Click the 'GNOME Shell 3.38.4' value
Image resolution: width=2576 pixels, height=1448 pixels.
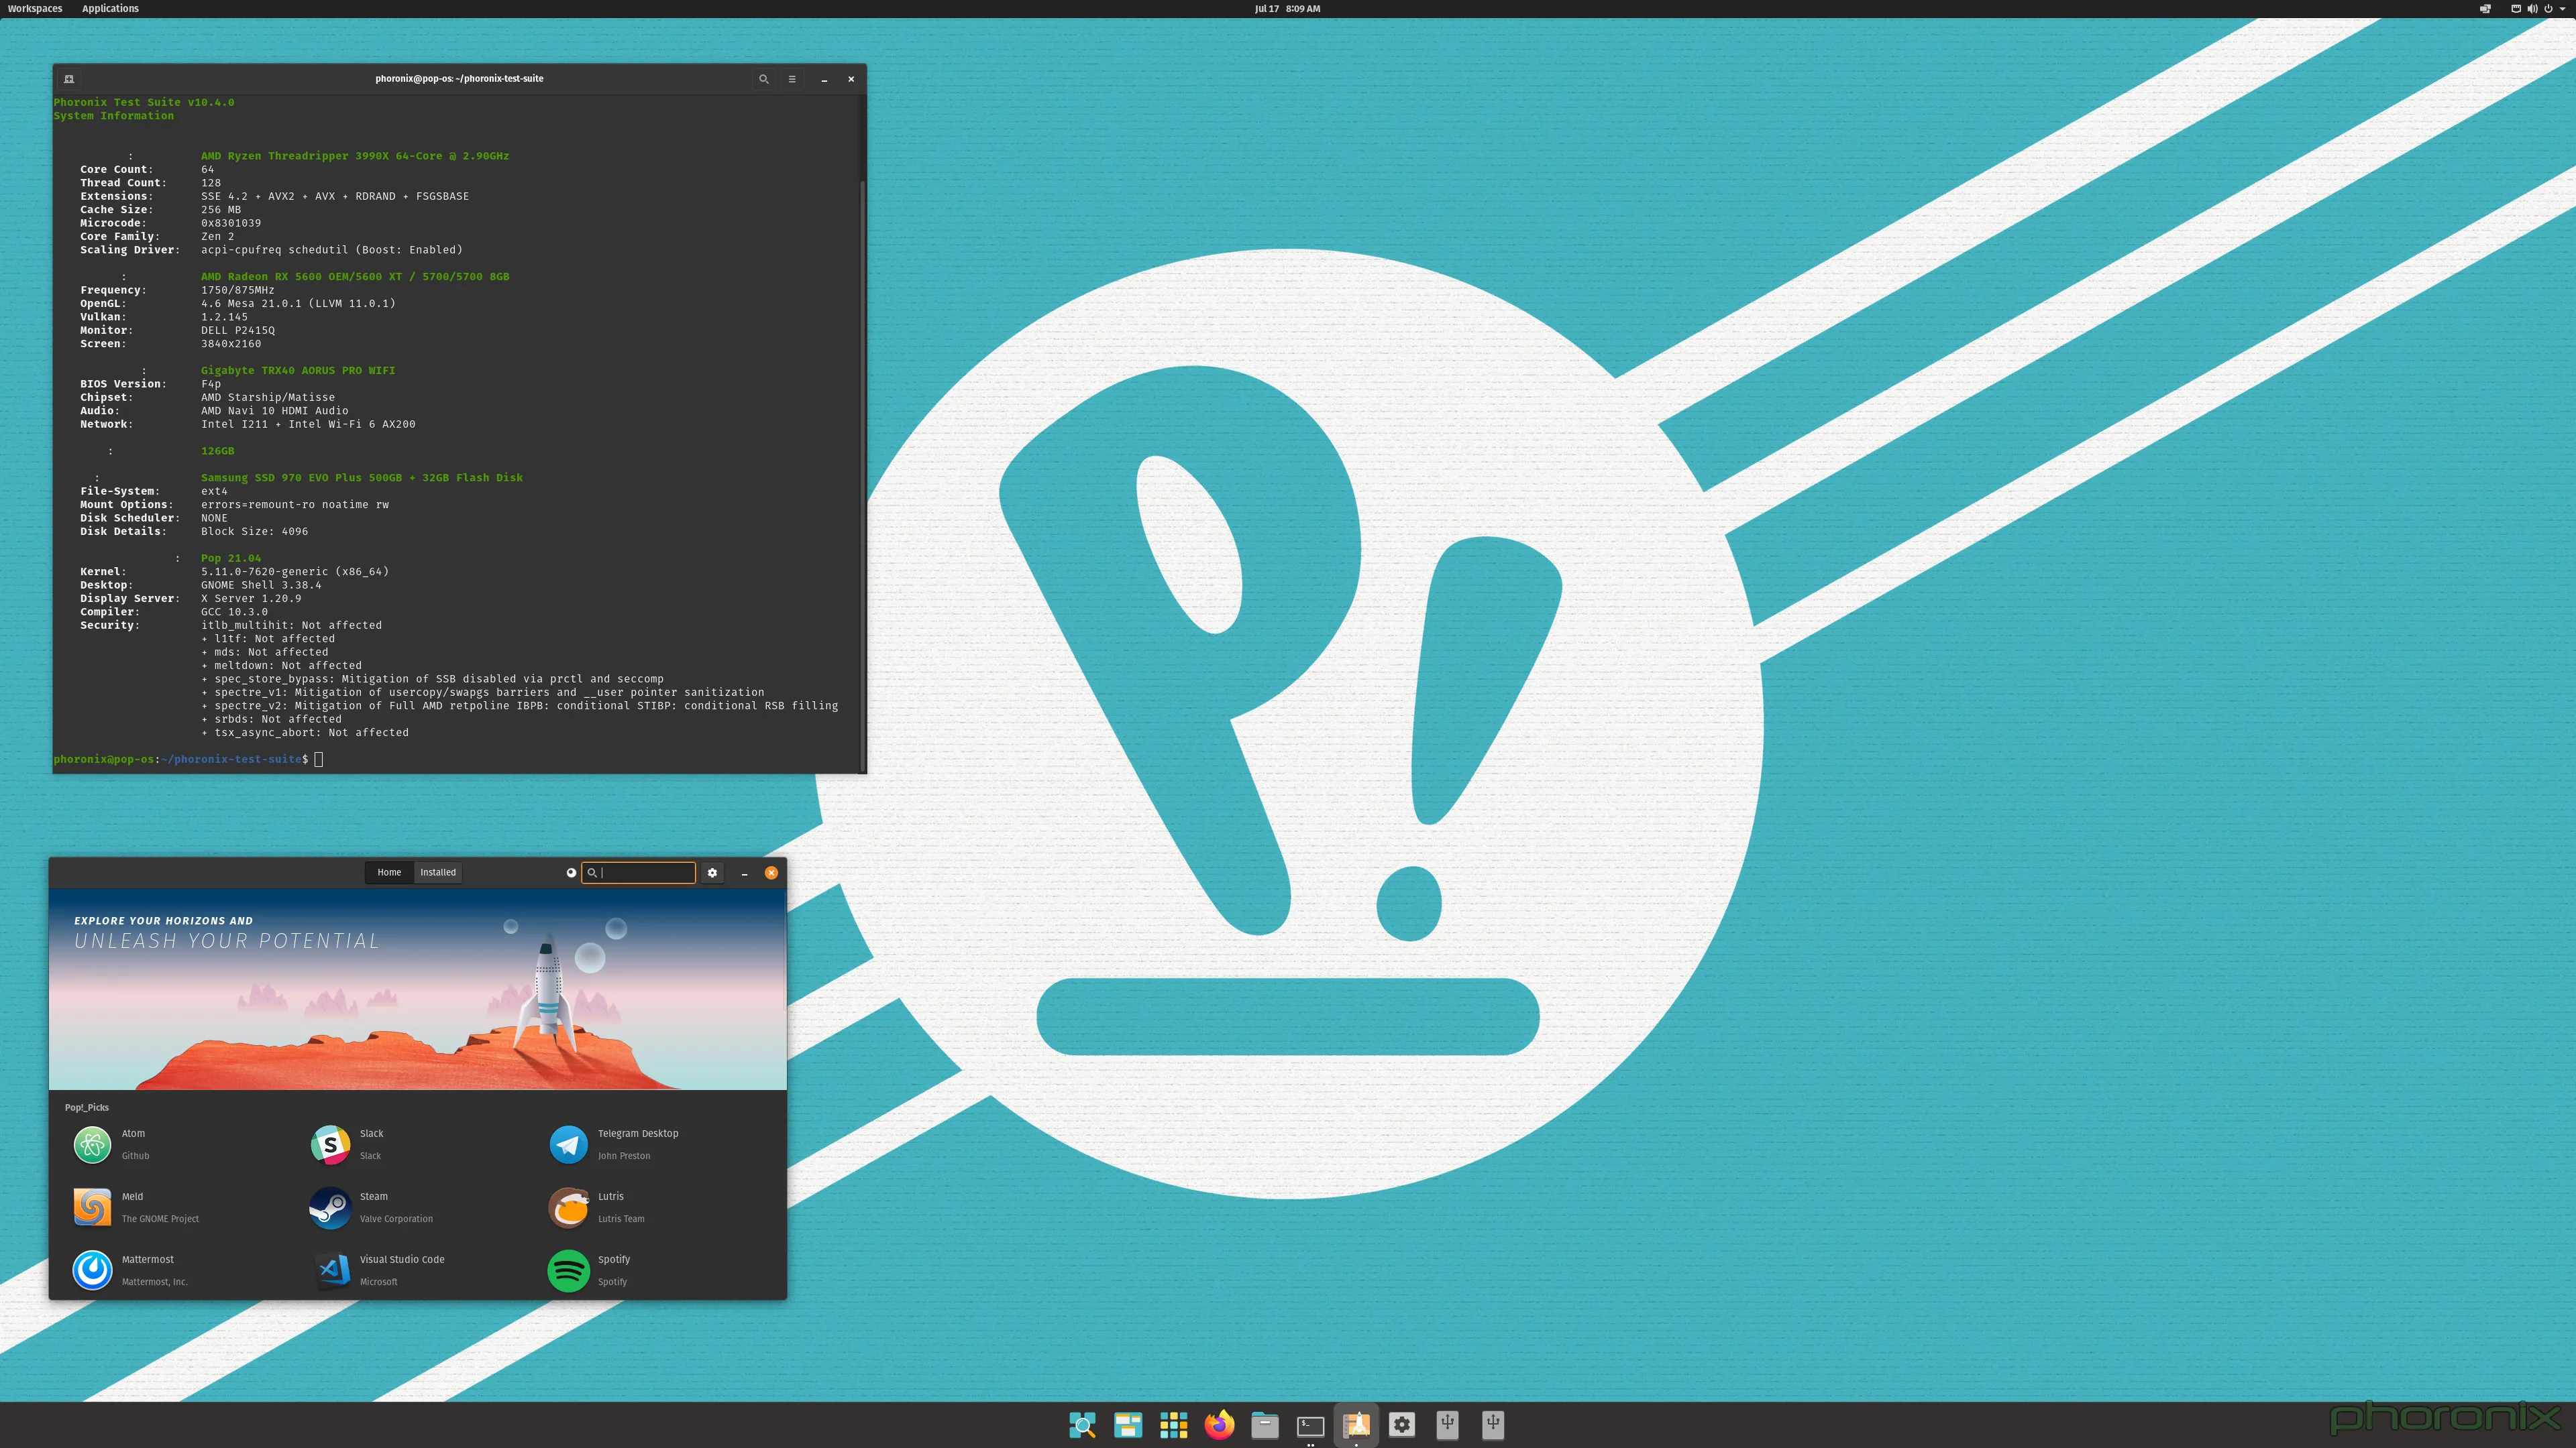pos(261,586)
